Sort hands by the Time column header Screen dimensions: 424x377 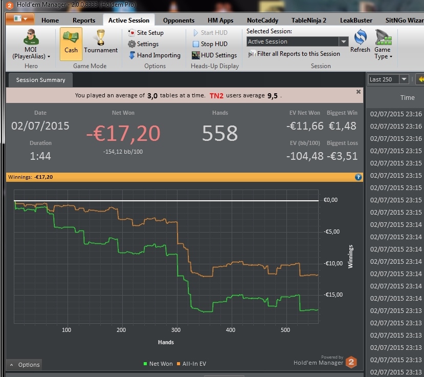point(407,98)
